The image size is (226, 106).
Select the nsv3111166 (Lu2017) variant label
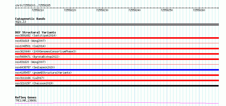click(x=30, y=78)
